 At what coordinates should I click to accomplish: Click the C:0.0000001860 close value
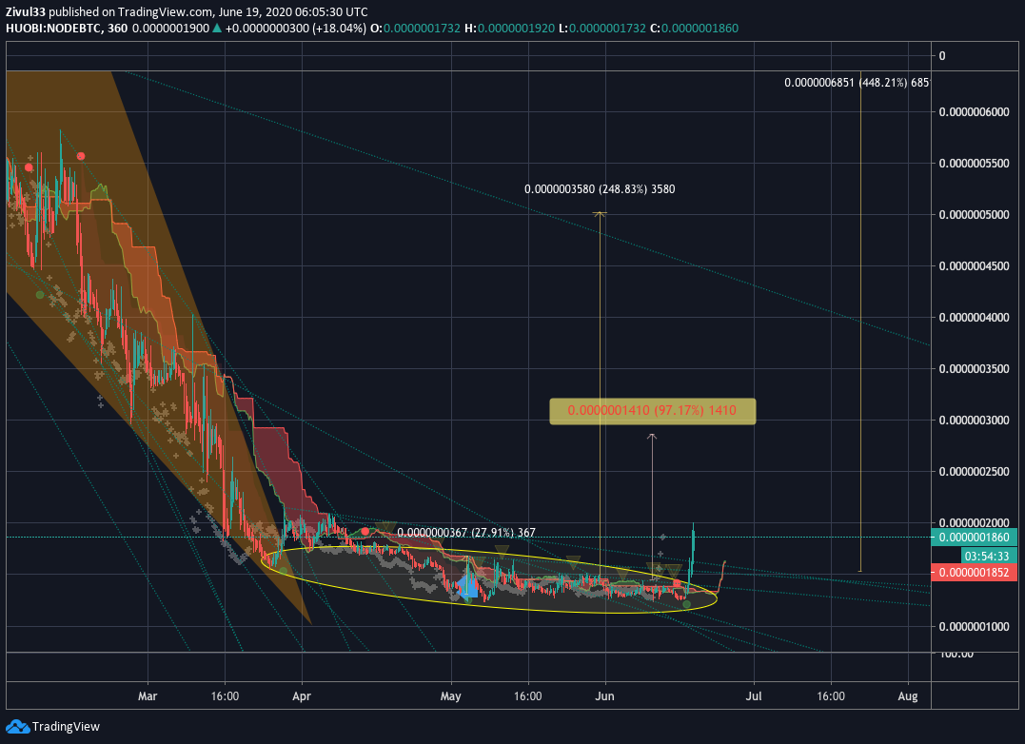694,29
